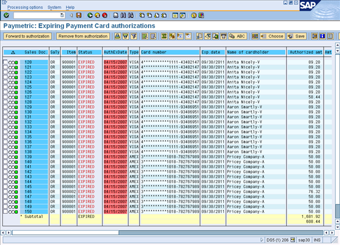Tick the checkbox for sales doc 123
This screenshot has width=340, height=245.
pos(5,77)
